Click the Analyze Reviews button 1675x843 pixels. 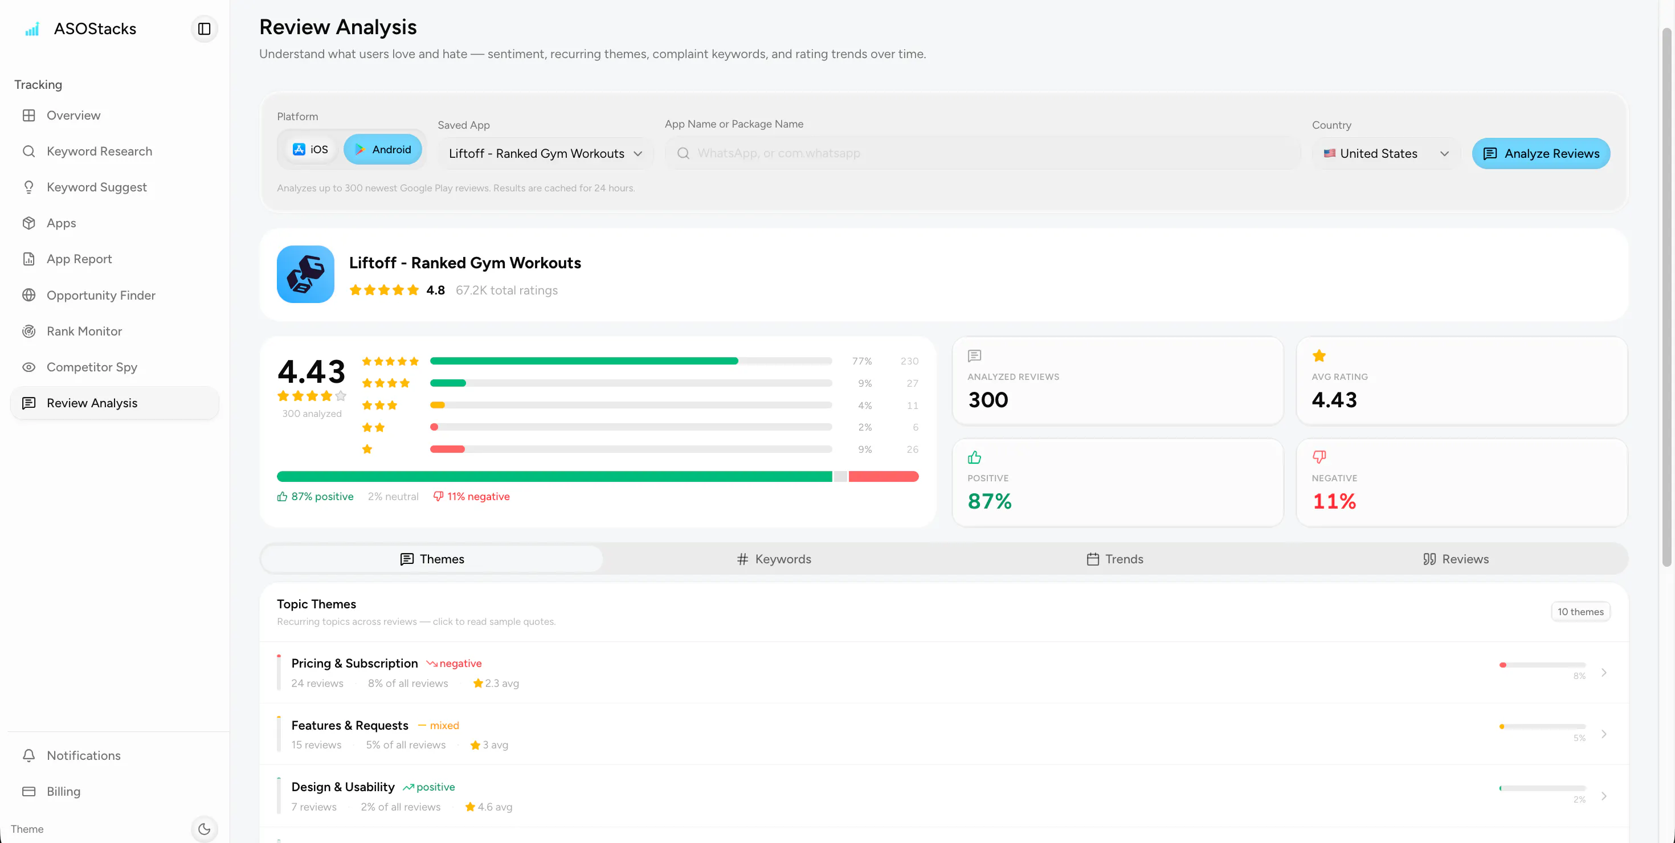1541,153
